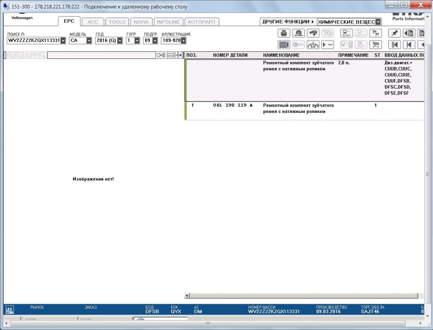Screen dimensions: 433x330
Task: Toggle the illustration-with-list layout icon
Action: pyautogui.click(x=161, y=55)
